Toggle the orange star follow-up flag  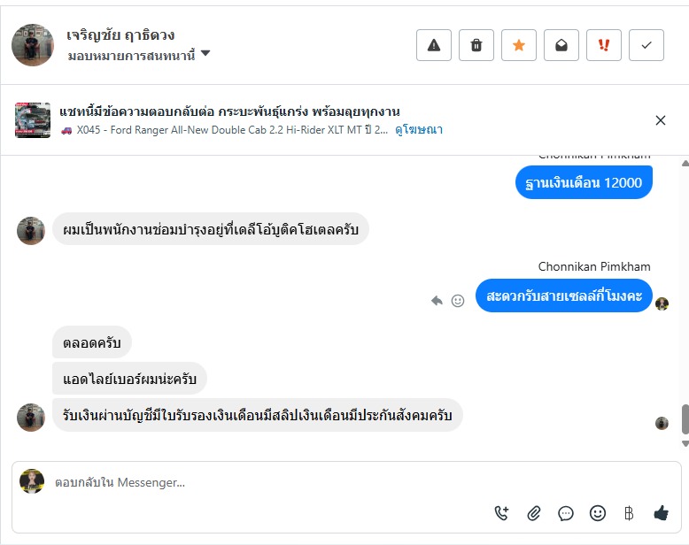[519, 45]
